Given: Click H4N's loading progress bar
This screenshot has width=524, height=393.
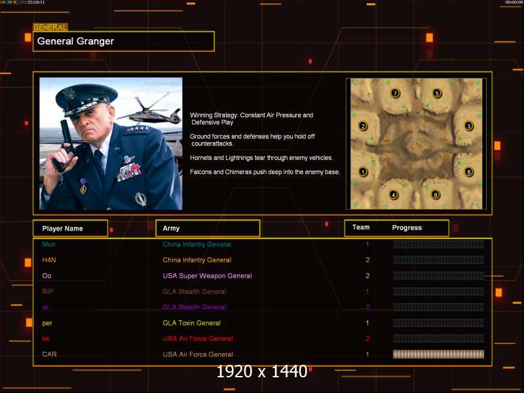Looking at the screenshot, I should click(x=438, y=259).
